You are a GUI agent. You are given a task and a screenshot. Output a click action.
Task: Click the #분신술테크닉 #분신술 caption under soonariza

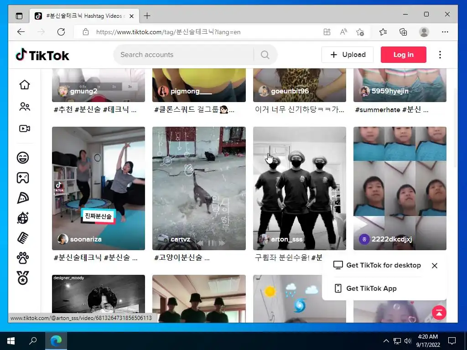click(x=96, y=258)
